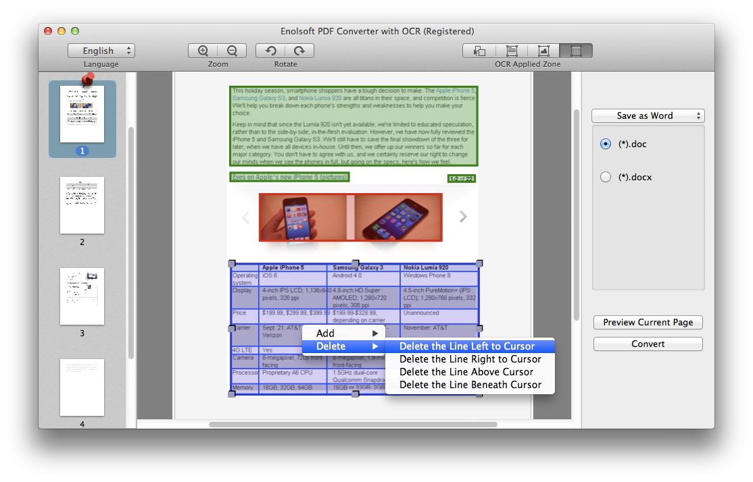Click the top-right table zone handle

pos(479,263)
